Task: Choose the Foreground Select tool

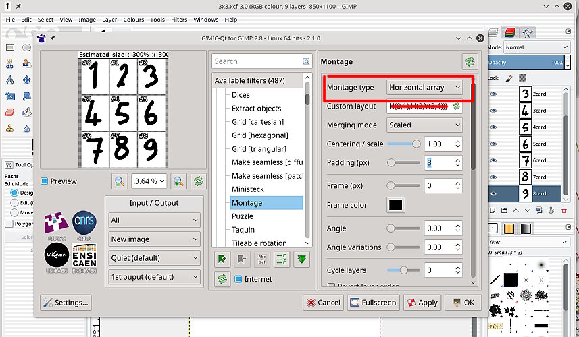Action: [26, 63]
